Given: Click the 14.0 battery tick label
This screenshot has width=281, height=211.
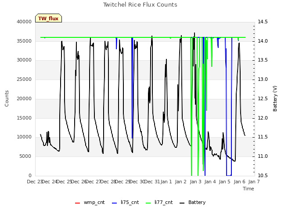Looking at the screenshot, I should pyautogui.click(x=263, y=41).
